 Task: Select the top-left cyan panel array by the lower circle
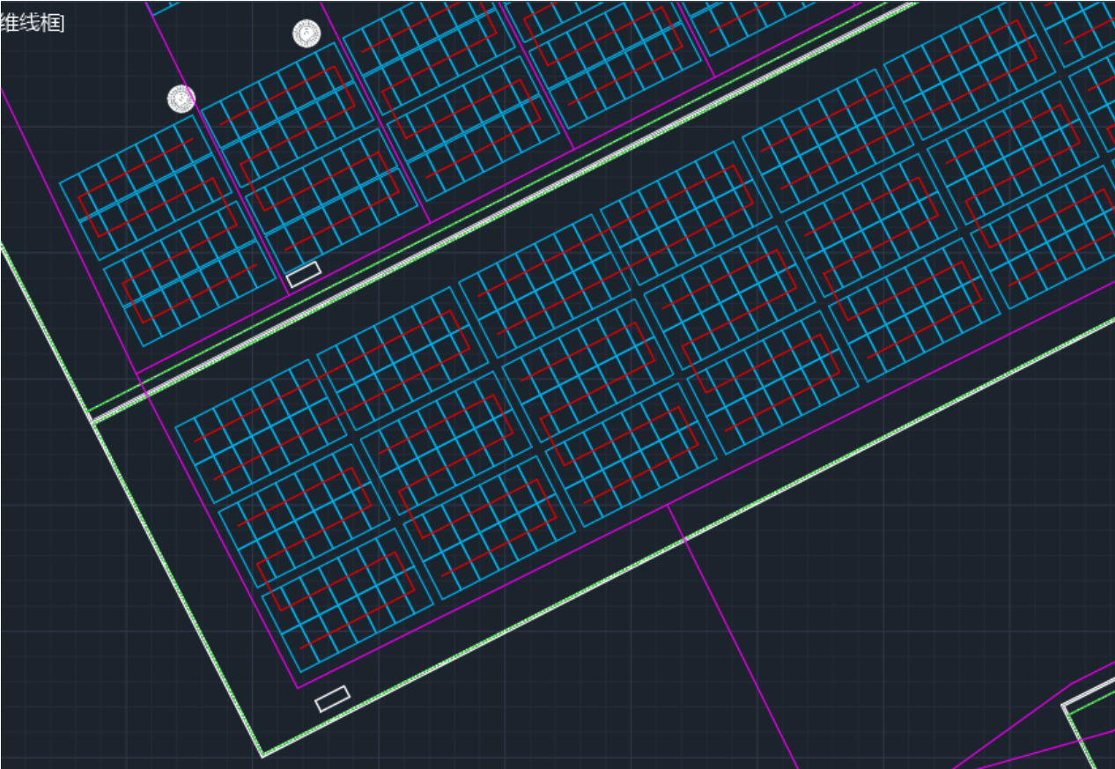[145, 176]
